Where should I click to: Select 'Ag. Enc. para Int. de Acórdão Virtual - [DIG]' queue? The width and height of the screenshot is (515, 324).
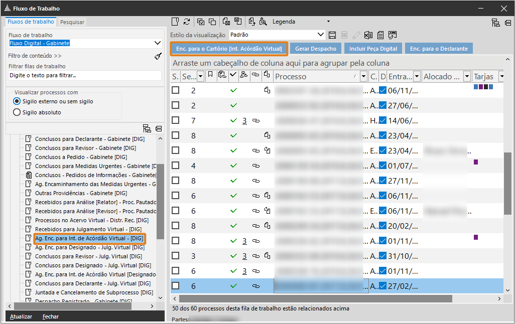(x=89, y=238)
